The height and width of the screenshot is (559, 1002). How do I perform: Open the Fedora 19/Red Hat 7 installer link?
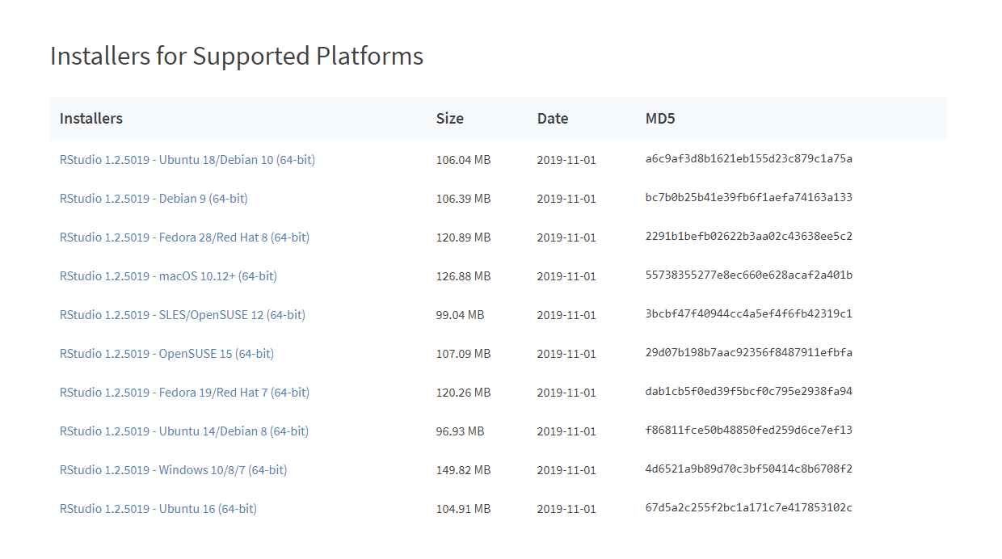184,393
